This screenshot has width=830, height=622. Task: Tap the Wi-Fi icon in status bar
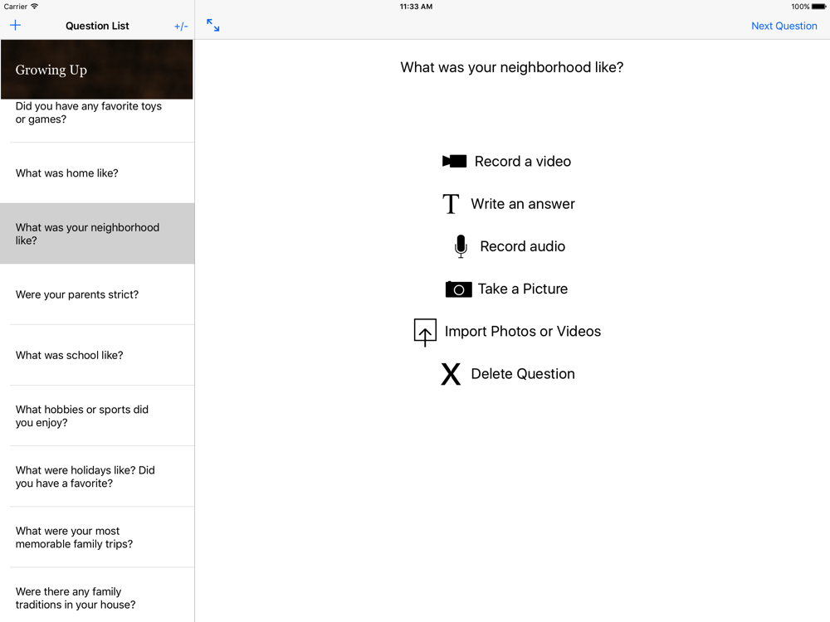(x=34, y=7)
